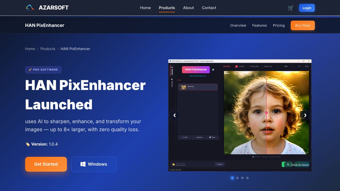This screenshot has height=191, width=340.
Task: Follow the Home breadcrumb link
Action: click(30, 49)
